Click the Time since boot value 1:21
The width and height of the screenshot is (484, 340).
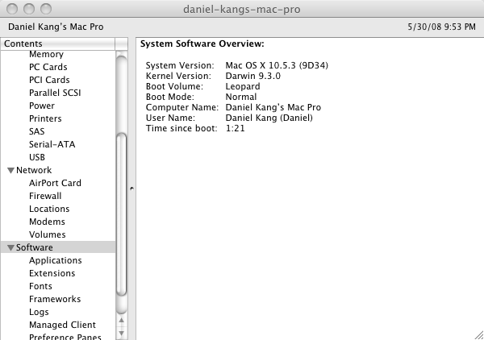point(236,129)
